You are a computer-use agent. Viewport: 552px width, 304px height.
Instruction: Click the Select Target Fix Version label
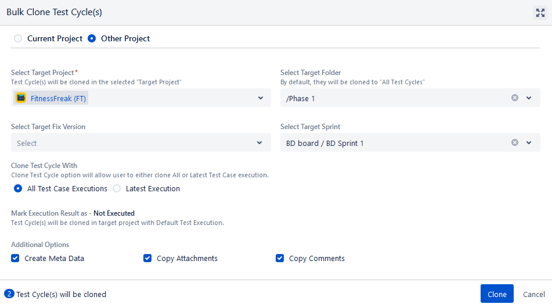click(48, 127)
